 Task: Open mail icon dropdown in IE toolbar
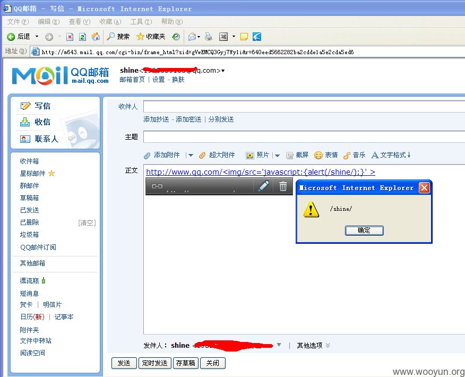199,37
